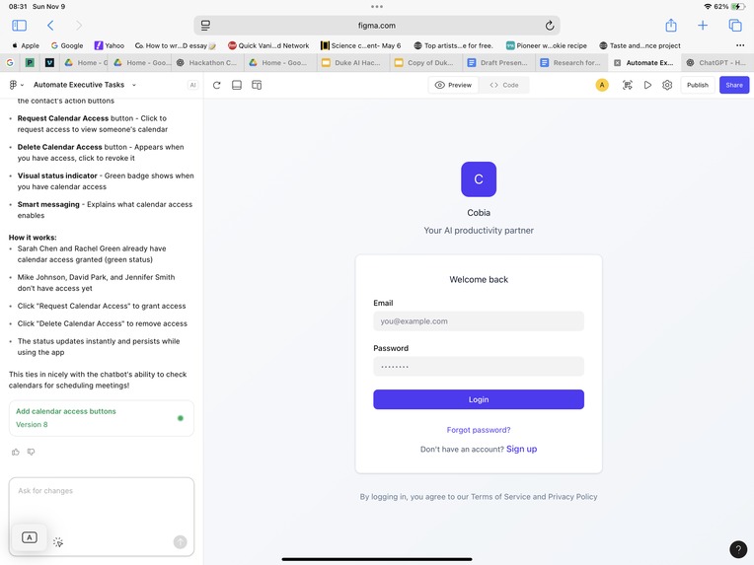
Task: Switch to the Copy of Duk... tab
Action: click(x=425, y=63)
